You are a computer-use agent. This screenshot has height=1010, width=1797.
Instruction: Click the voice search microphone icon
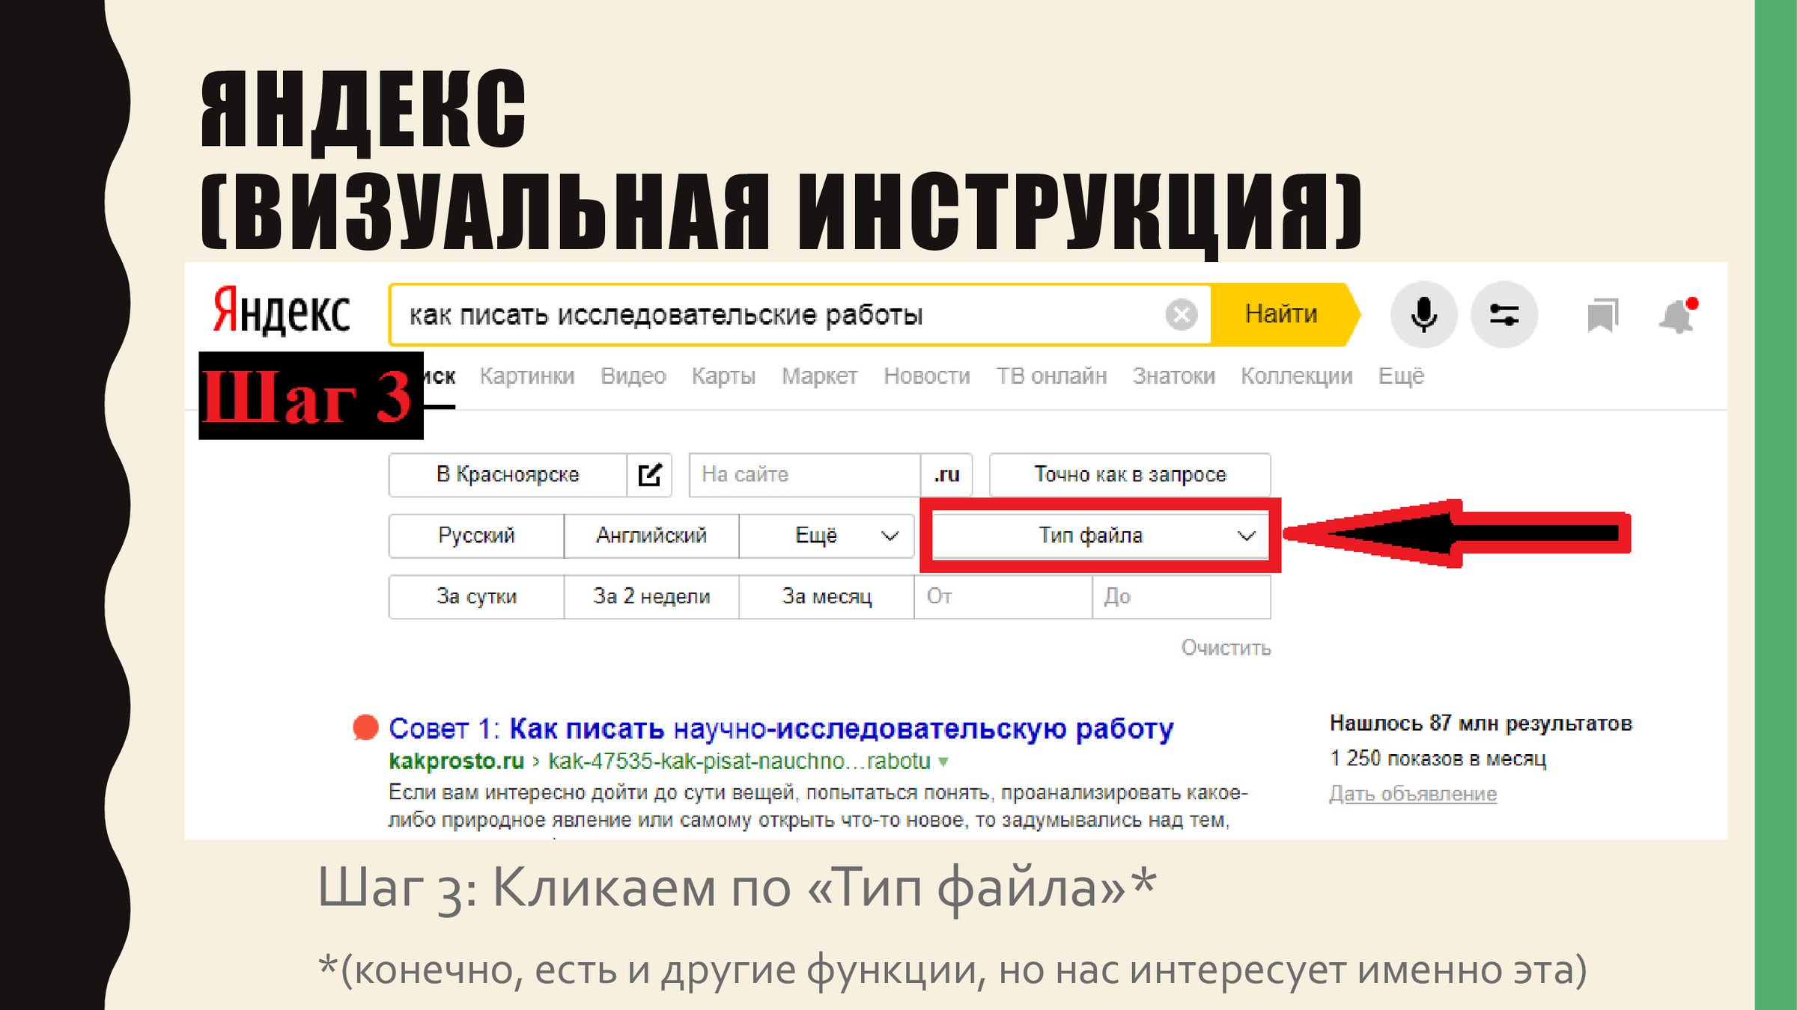pyautogui.click(x=1423, y=314)
